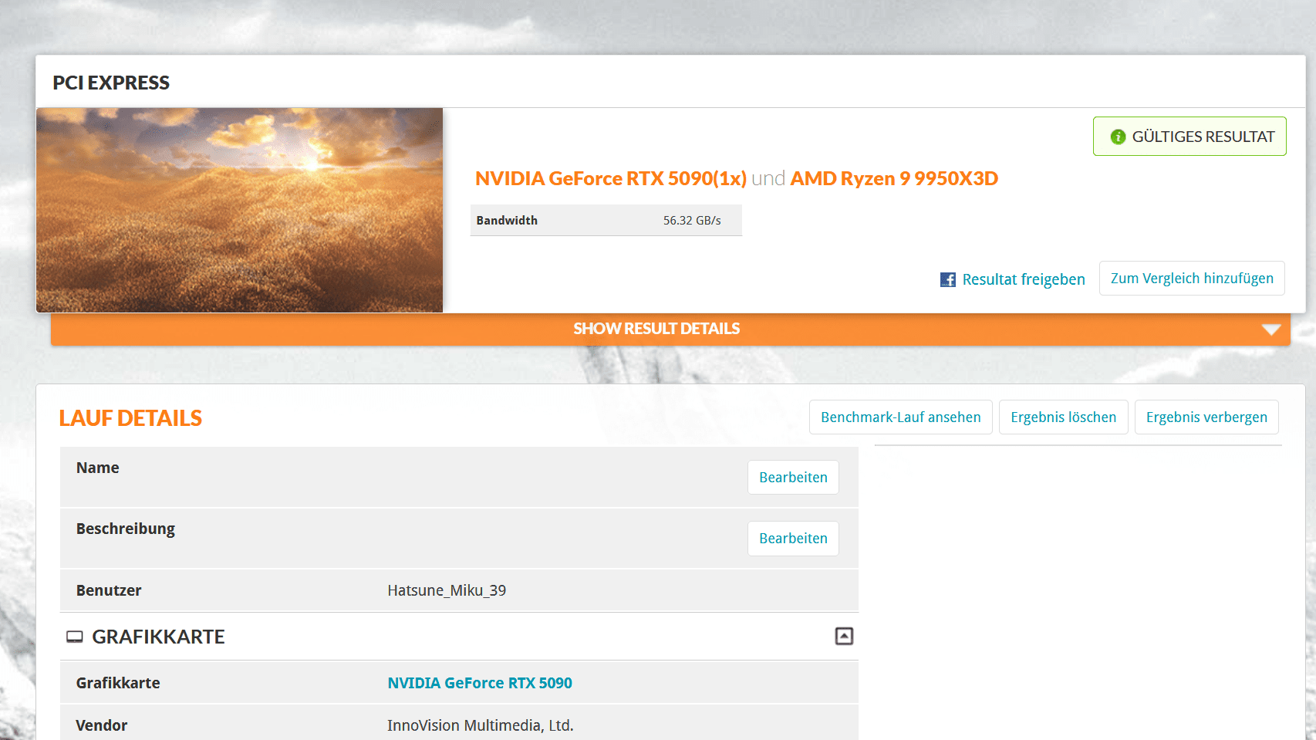1316x740 pixels.
Task: Click Benchmark-Lauf ansehen button
Action: [901, 417]
